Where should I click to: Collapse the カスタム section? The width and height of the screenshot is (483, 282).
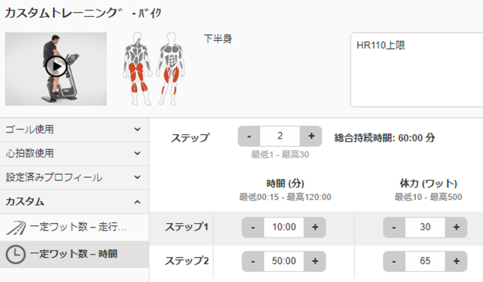74,201
